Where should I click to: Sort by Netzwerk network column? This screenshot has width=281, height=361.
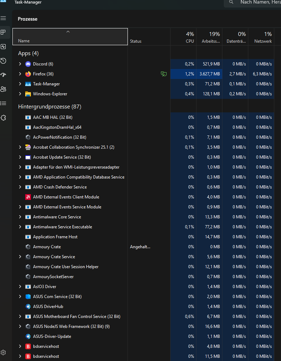click(x=261, y=37)
